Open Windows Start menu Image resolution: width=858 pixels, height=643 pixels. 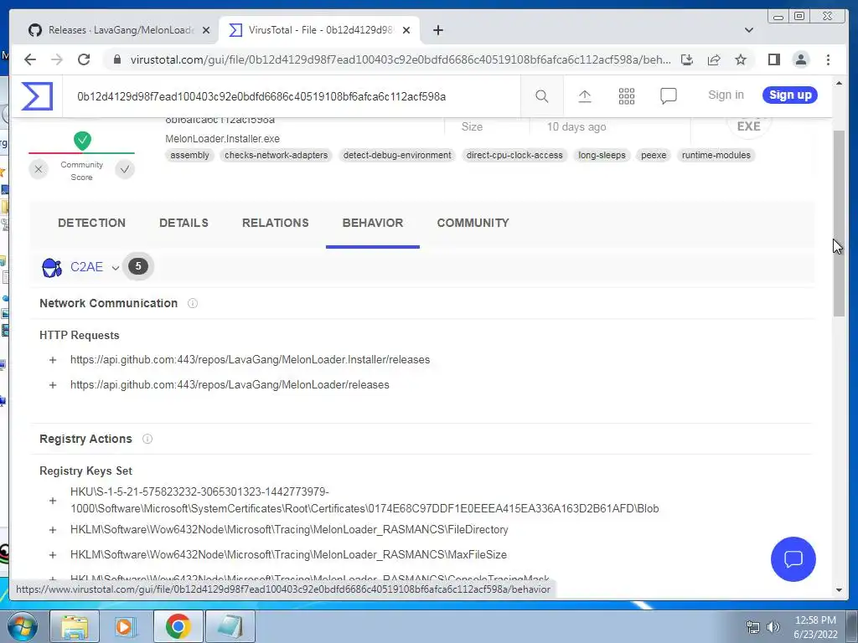pos(22,626)
